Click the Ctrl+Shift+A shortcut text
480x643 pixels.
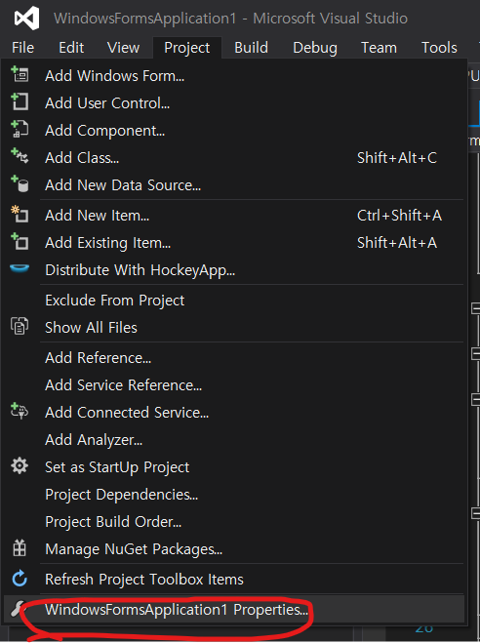pyautogui.click(x=399, y=216)
